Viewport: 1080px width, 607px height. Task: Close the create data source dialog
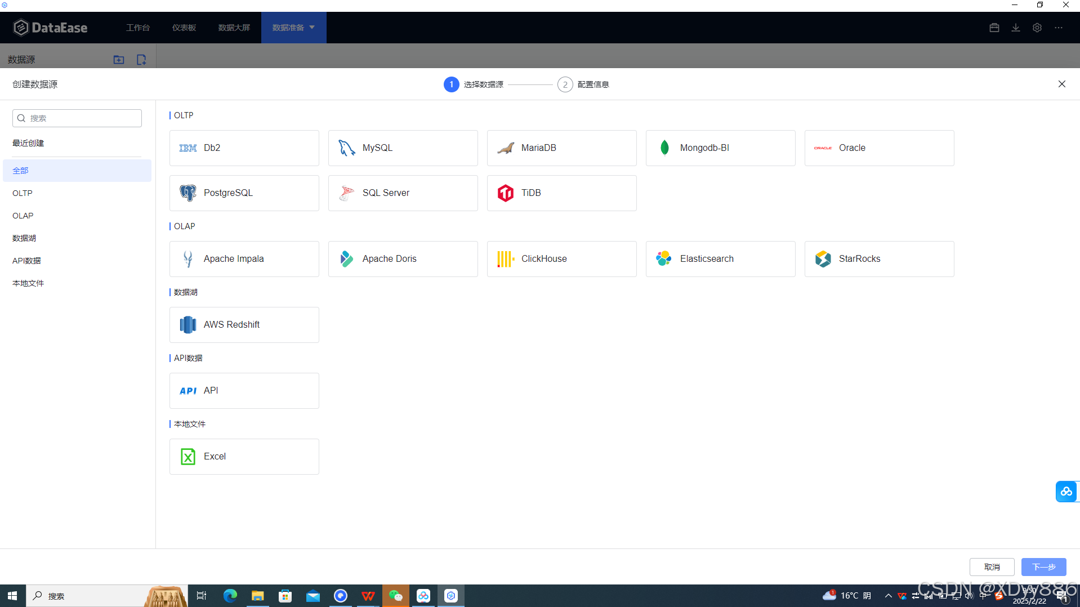pyautogui.click(x=1062, y=84)
